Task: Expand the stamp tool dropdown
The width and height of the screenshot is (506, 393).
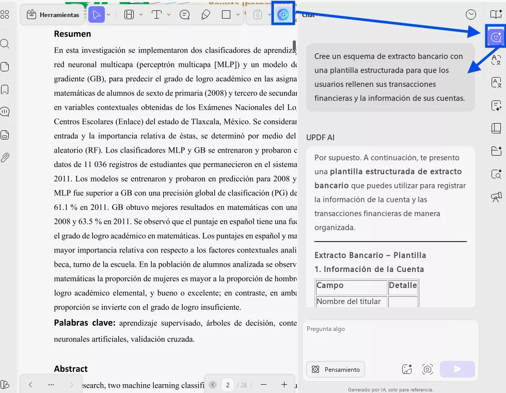Action: (x=269, y=14)
